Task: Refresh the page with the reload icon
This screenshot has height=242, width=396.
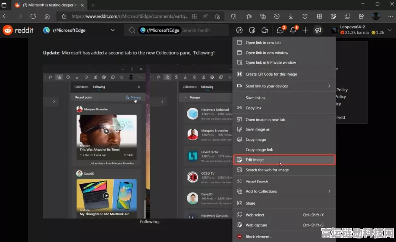Action: (x=33, y=16)
